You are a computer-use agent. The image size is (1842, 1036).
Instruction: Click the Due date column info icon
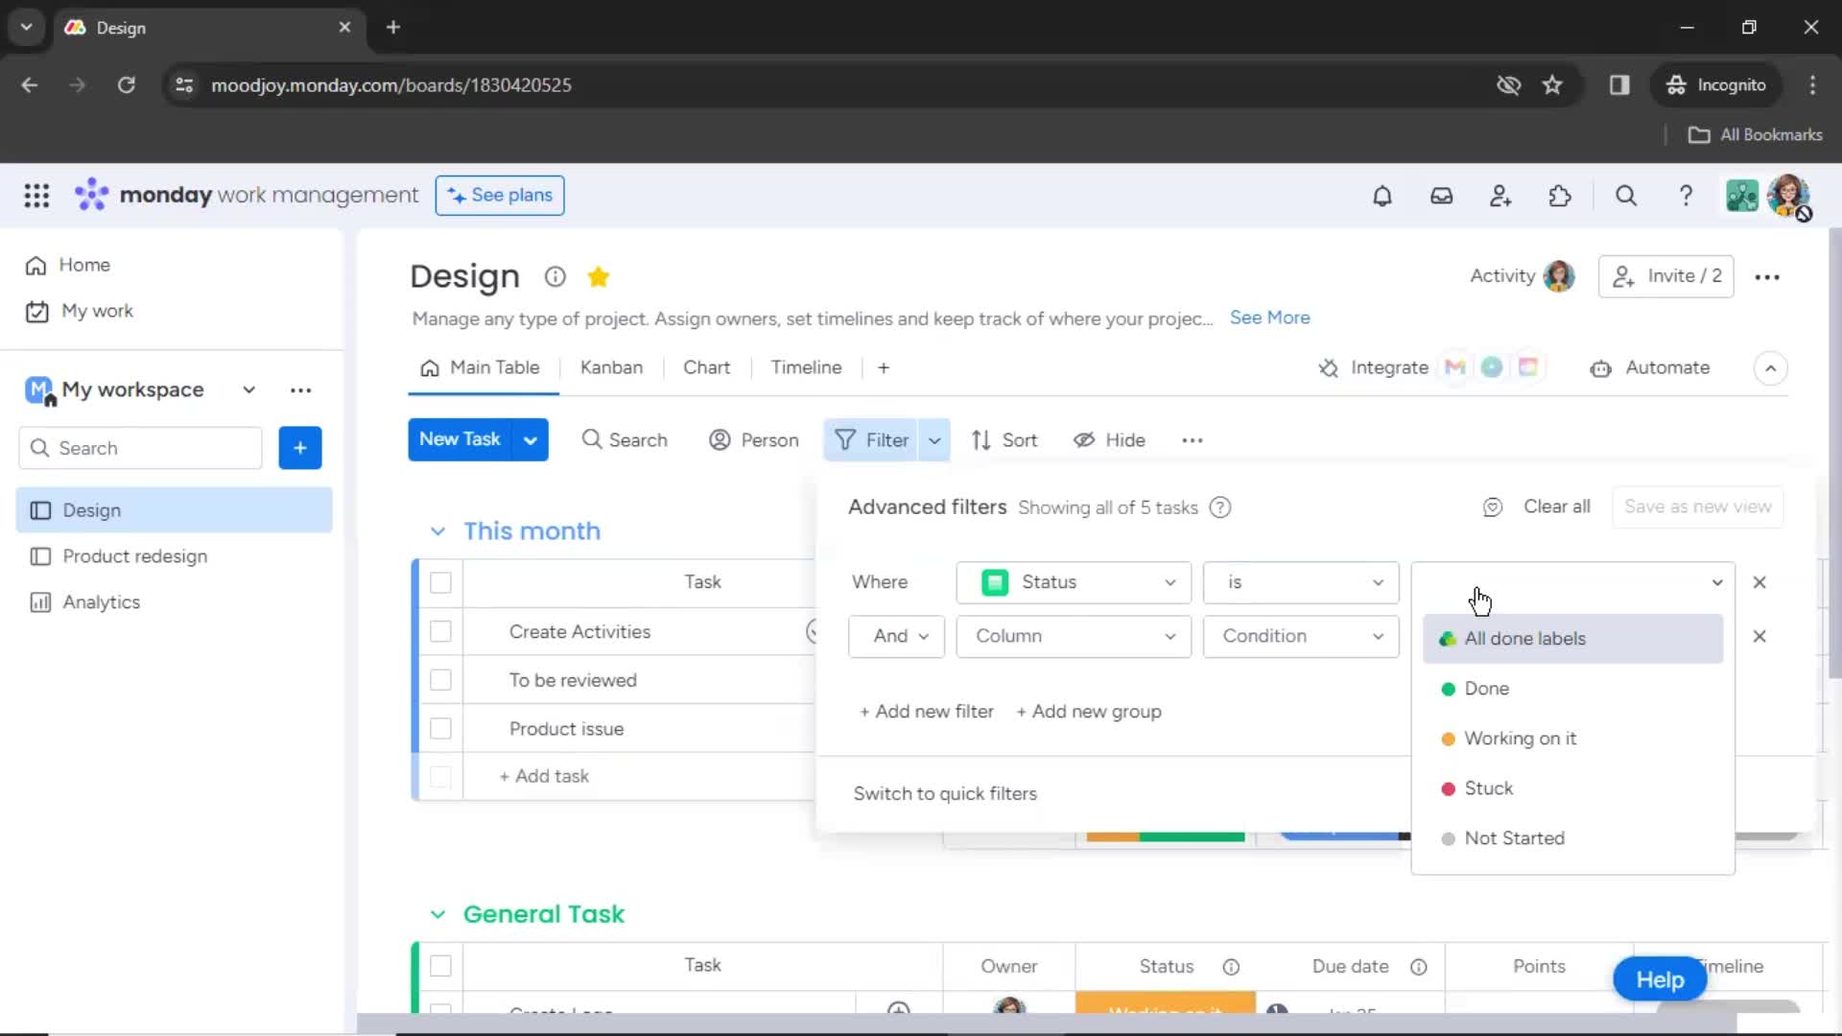1419,967
